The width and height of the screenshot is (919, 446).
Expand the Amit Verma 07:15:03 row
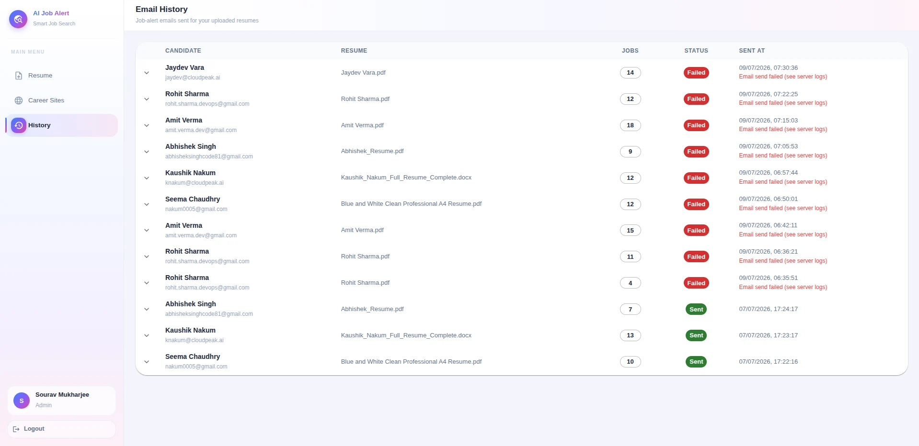click(x=147, y=125)
